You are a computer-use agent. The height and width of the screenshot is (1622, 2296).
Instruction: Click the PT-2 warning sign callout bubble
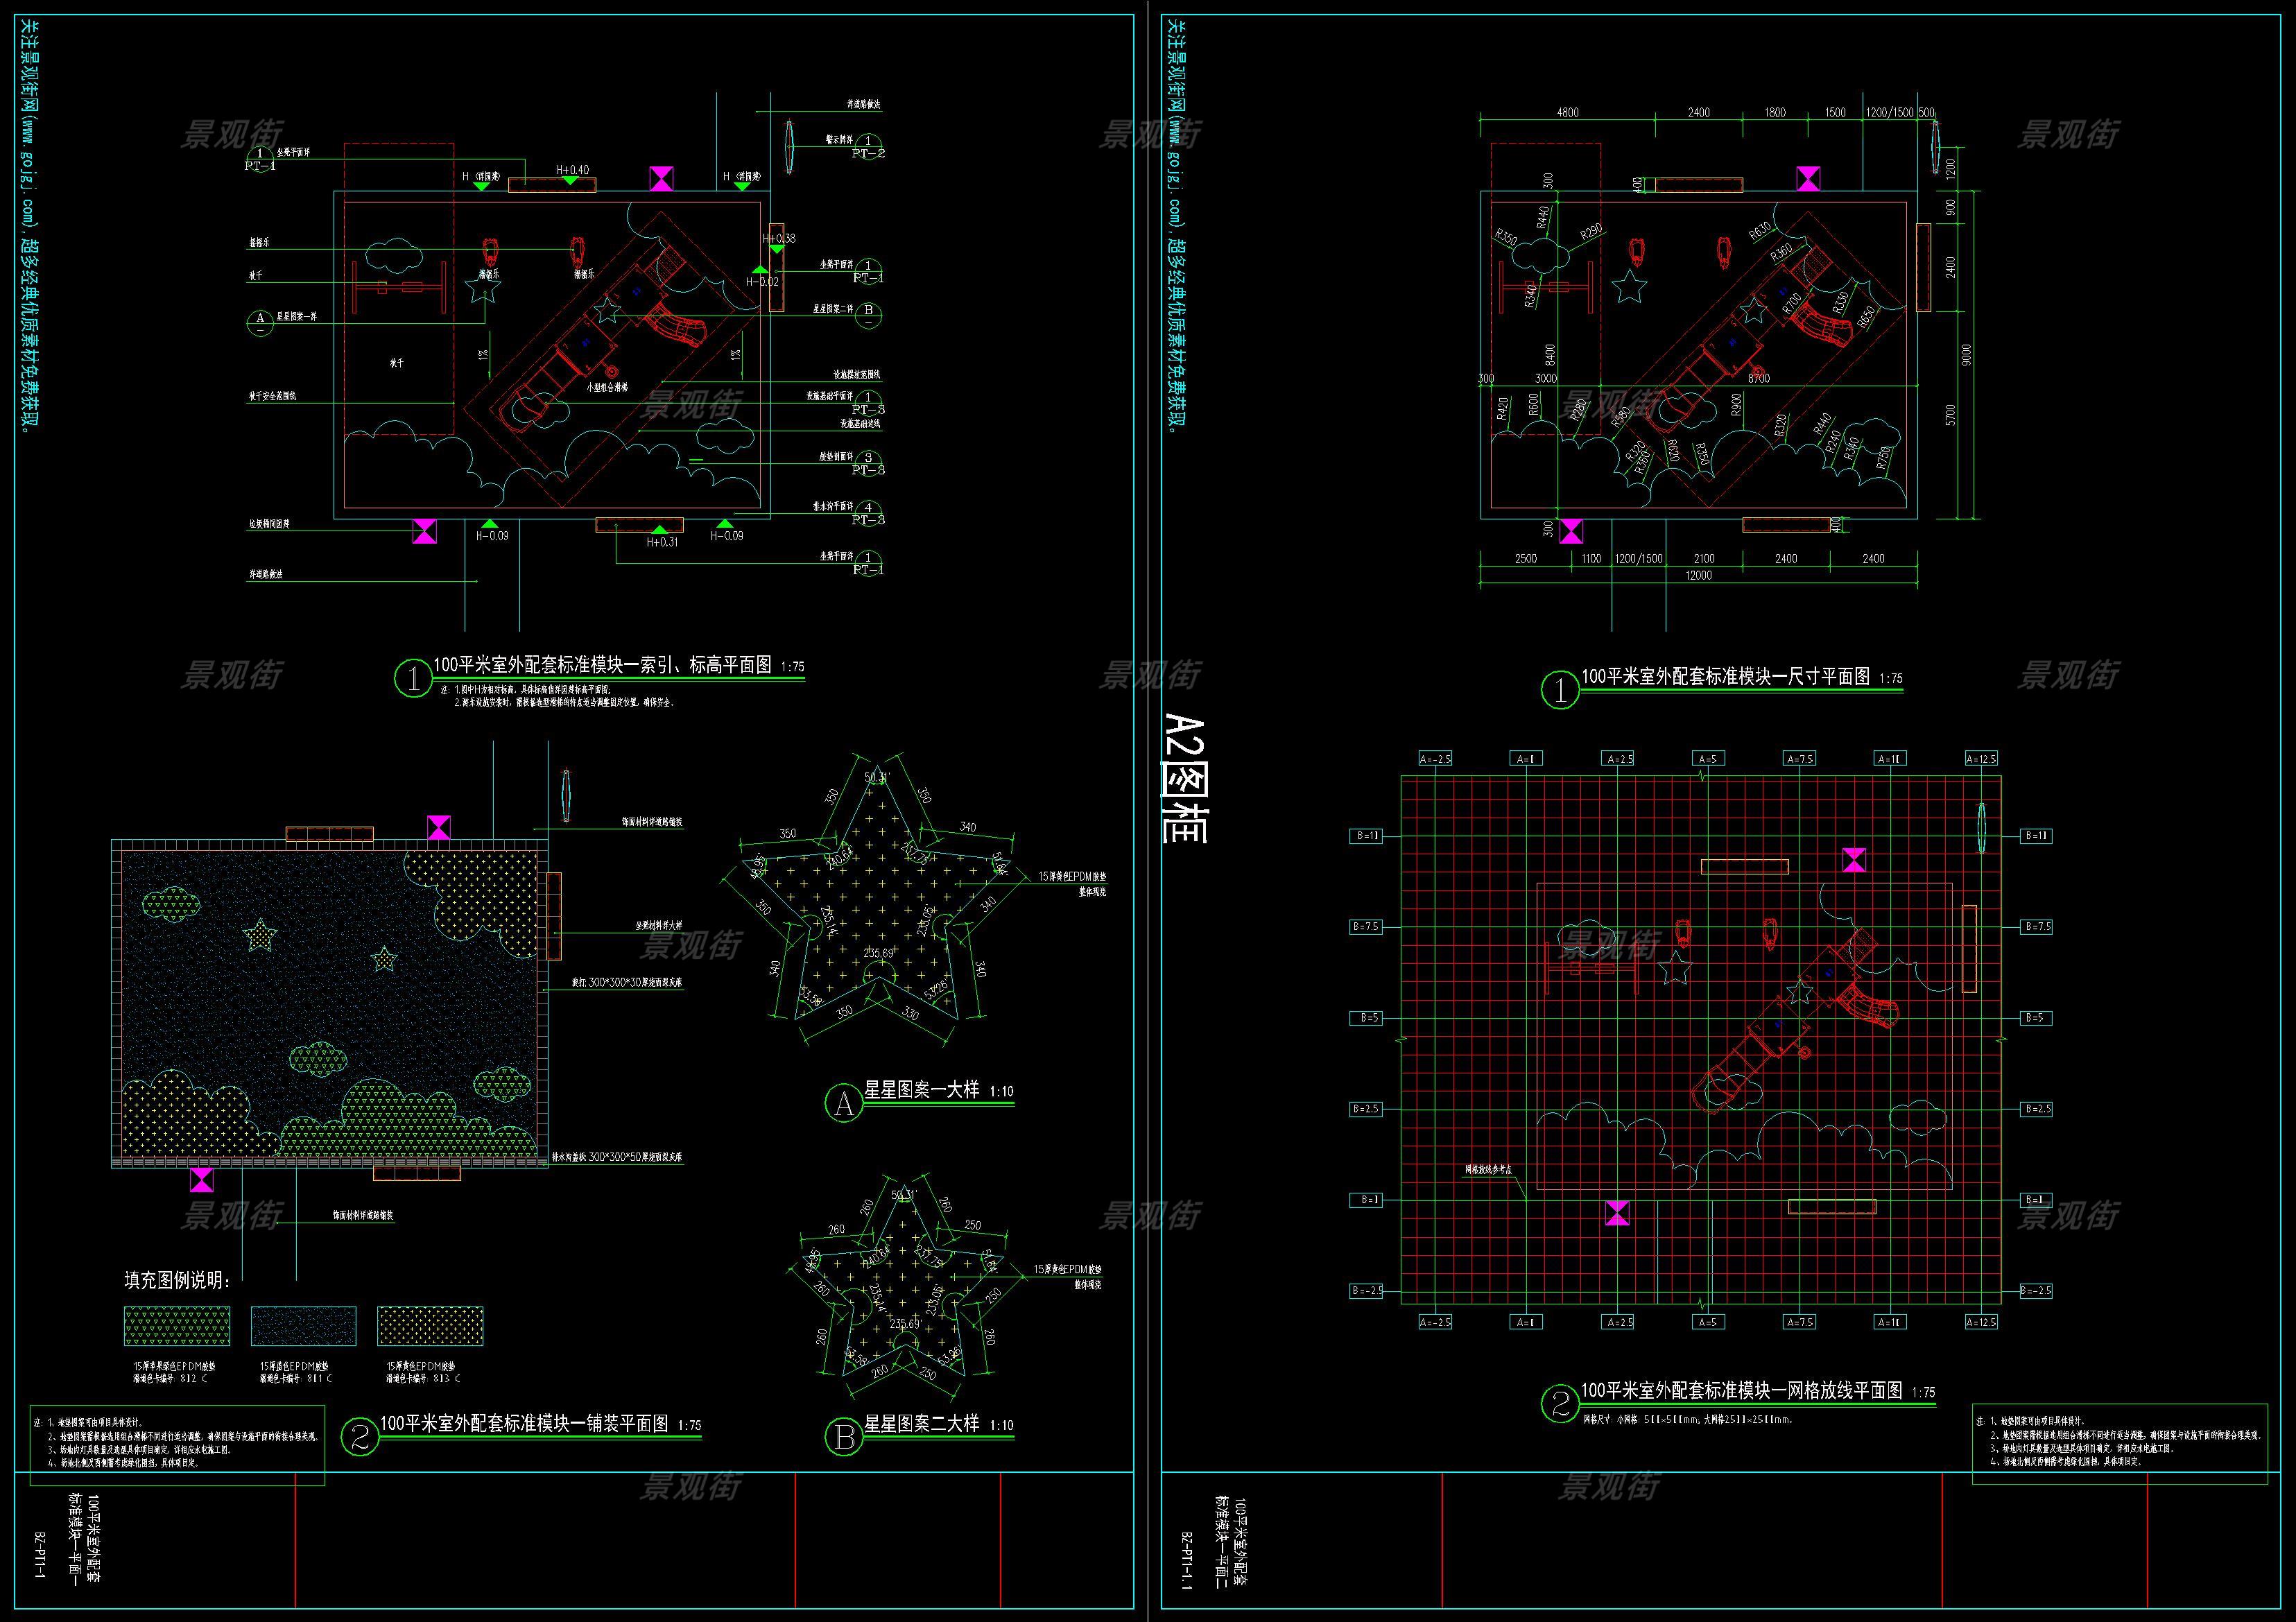click(868, 147)
